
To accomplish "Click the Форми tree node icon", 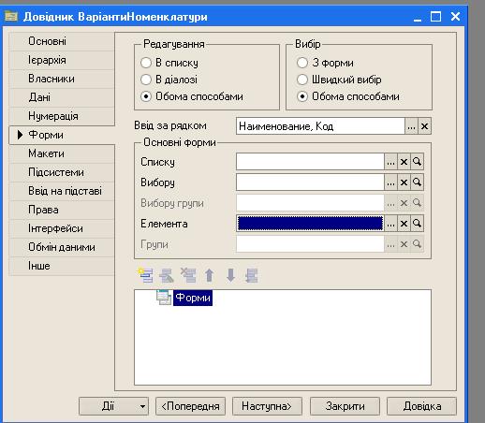I will (x=164, y=298).
